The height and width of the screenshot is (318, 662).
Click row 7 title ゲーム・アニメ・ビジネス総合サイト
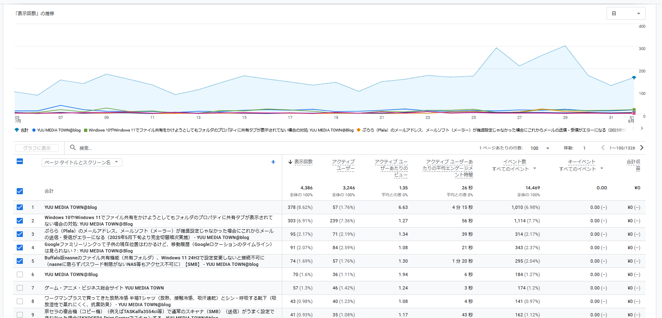click(104, 288)
